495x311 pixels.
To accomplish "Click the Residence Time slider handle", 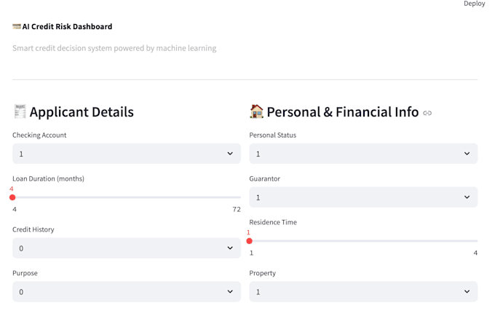I will point(250,241).
